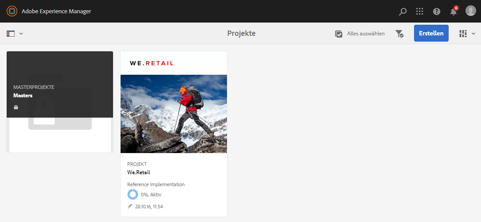Open the We.Retail project title
The height and width of the screenshot is (222, 481).
(x=139, y=172)
